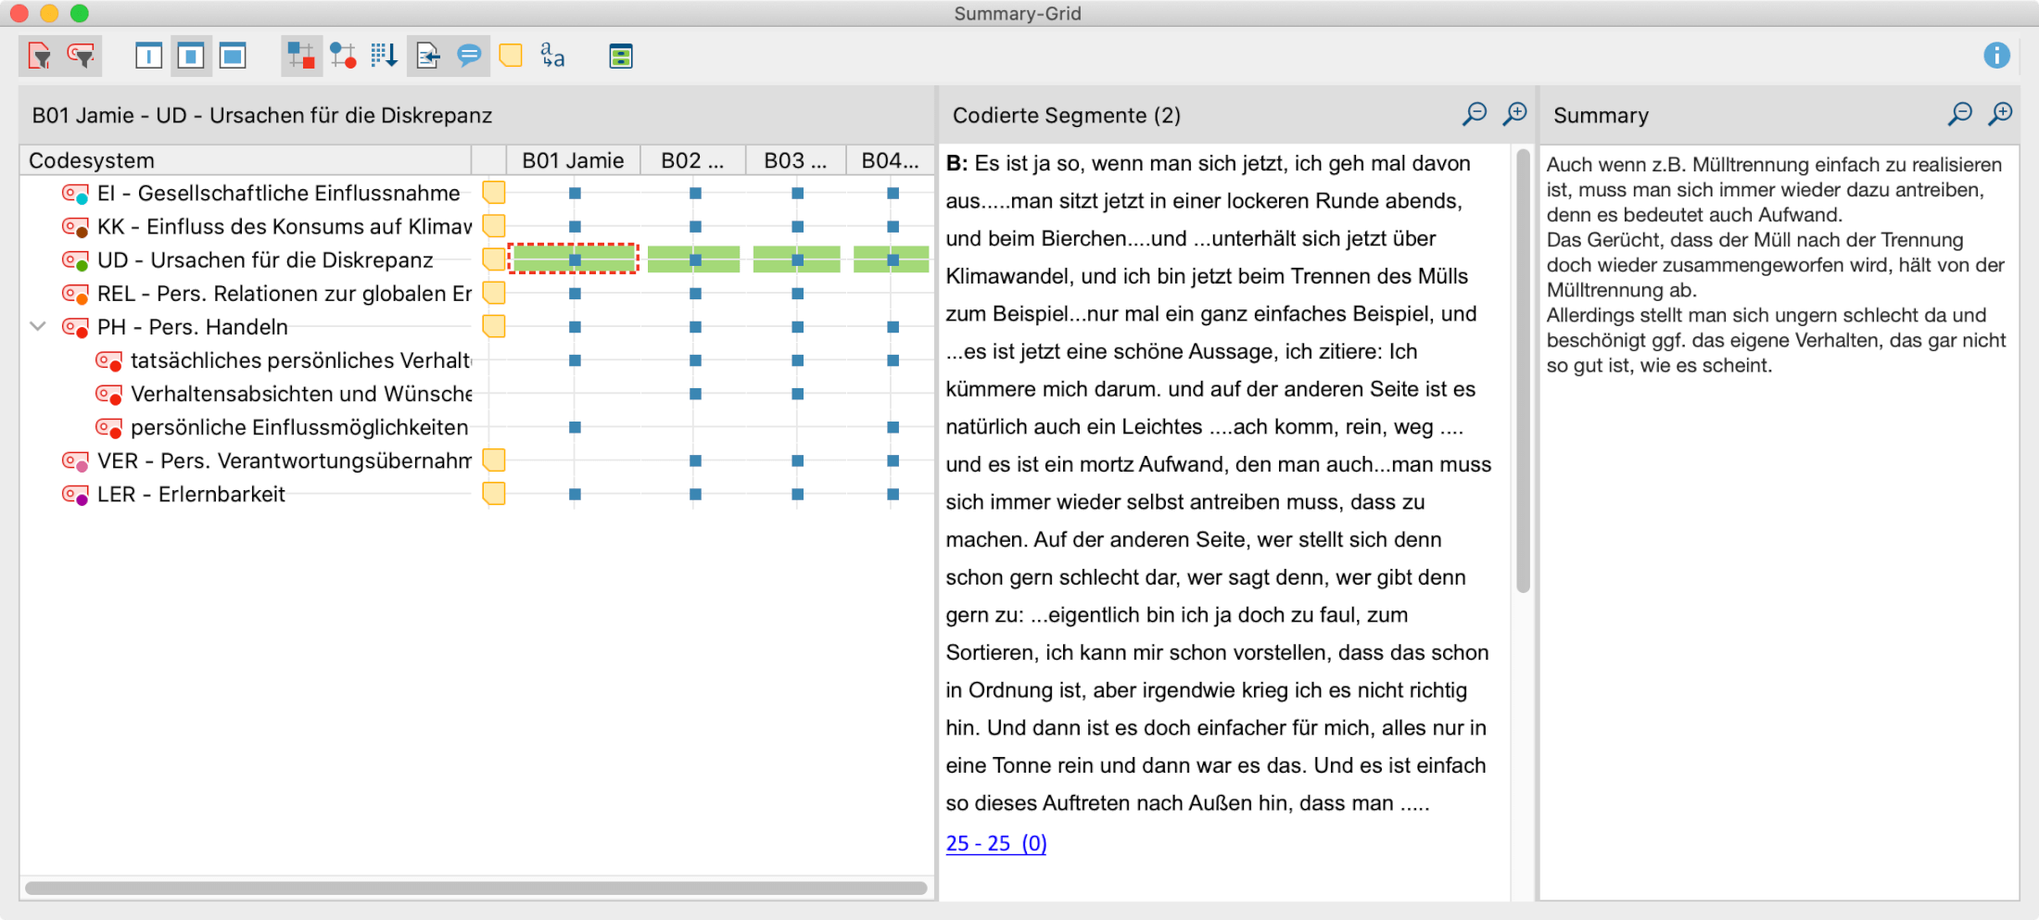Image resolution: width=2039 pixels, height=920 pixels.
Task: Click the EI code icon with cyan dot
Action: point(75,194)
